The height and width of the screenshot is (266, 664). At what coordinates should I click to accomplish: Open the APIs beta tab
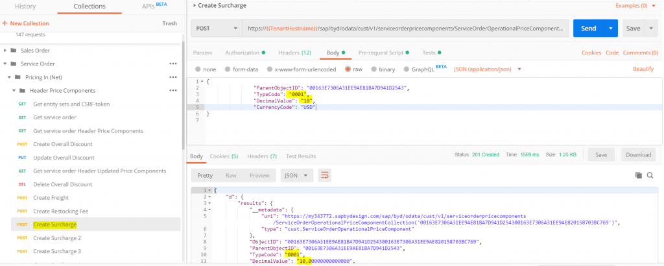click(x=154, y=6)
